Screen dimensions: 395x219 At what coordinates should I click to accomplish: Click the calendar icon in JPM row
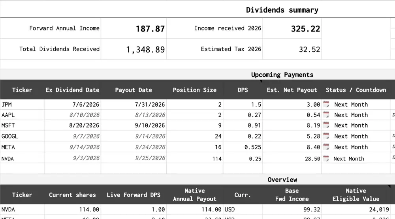click(326, 104)
